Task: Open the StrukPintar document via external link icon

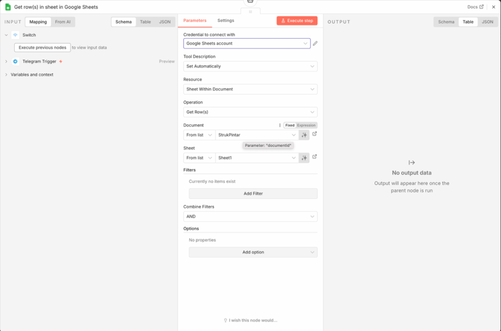Action: point(315,134)
